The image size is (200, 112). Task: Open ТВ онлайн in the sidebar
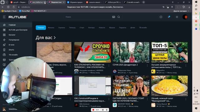coord(16,55)
